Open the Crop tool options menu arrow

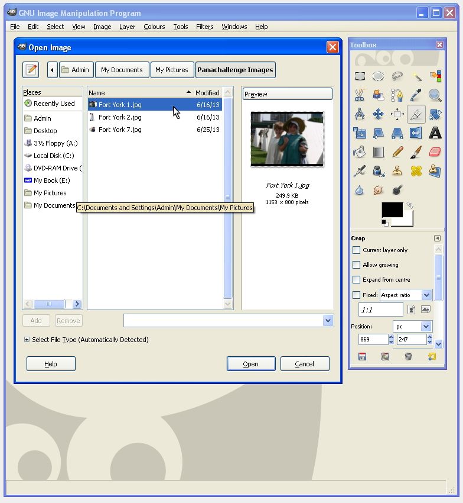[x=437, y=238]
